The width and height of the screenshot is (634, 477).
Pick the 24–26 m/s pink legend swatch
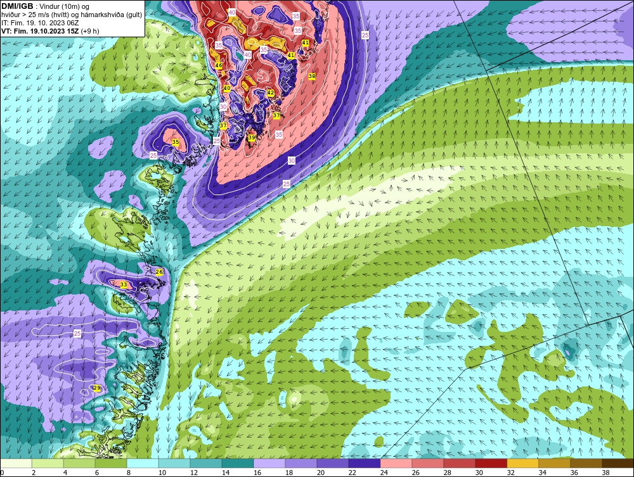point(396,463)
